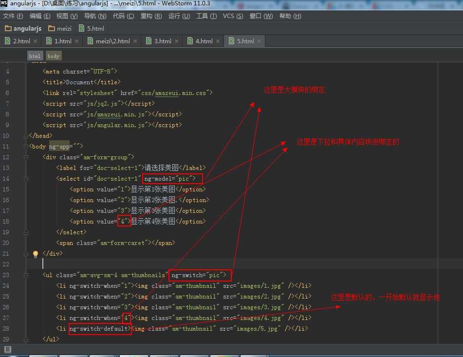Click the html file icon on 4.html tab
The width and height of the screenshot is (463, 357).
[x=190, y=41]
